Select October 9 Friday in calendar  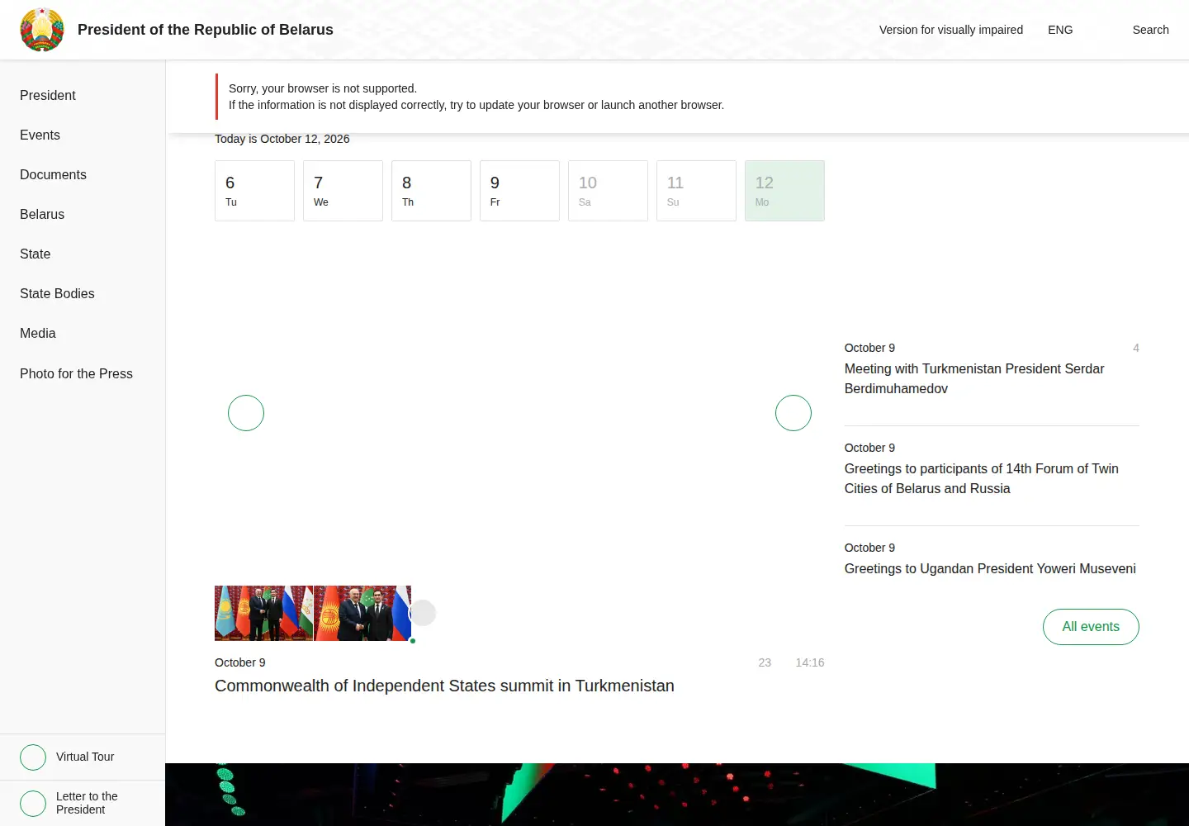click(519, 191)
